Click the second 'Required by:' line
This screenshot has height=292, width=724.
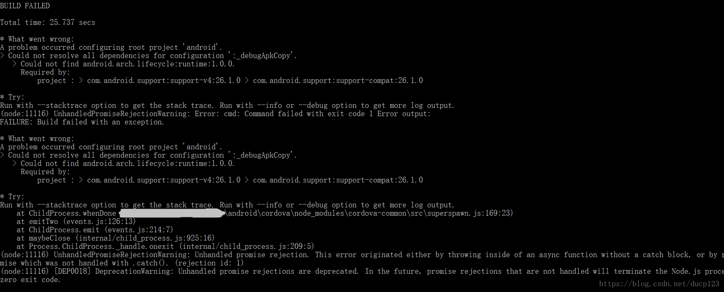pyautogui.click(x=45, y=172)
